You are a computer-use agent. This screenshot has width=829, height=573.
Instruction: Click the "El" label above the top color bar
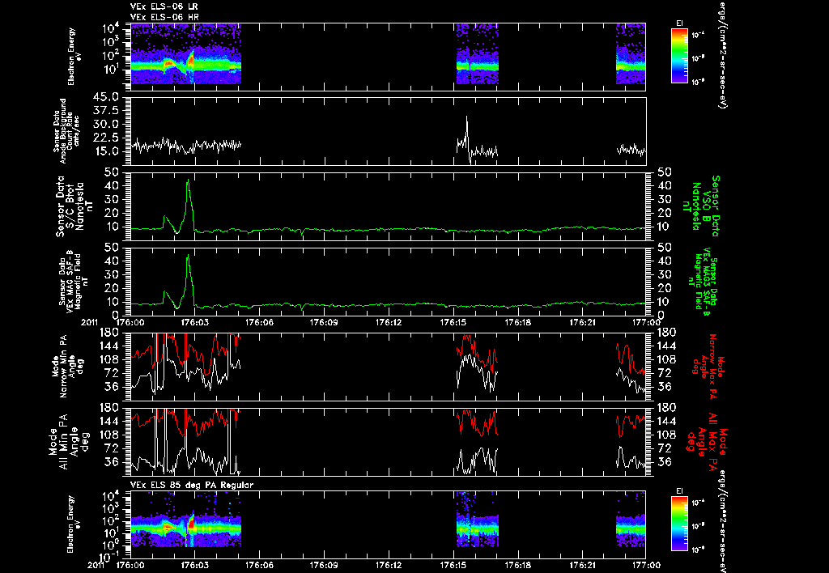[x=679, y=23]
